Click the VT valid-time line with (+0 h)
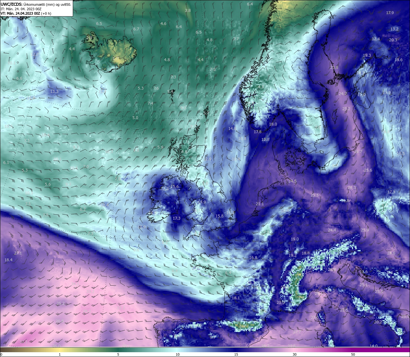 click(26, 13)
